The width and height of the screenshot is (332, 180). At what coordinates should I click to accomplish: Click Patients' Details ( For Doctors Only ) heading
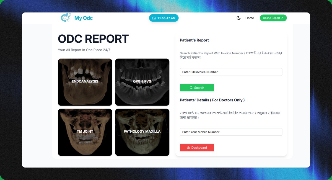tap(212, 100)
